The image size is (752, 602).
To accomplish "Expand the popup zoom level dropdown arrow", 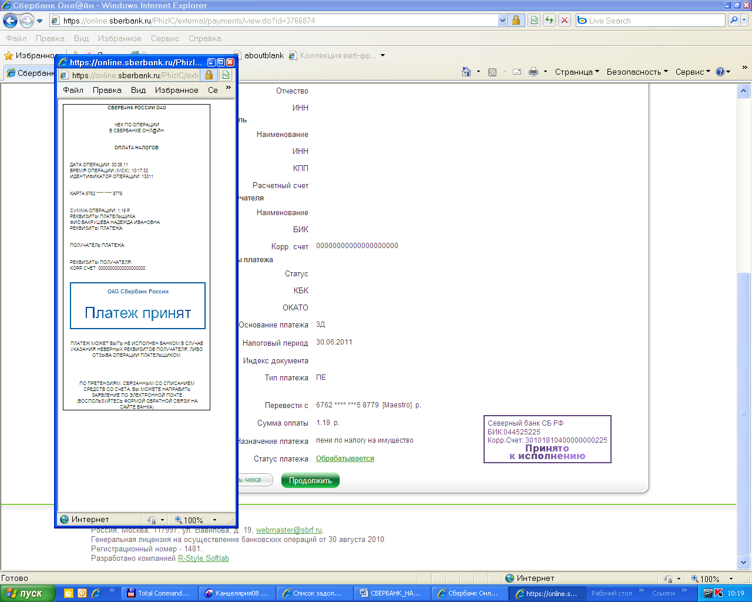I will (x=214, y=520).
